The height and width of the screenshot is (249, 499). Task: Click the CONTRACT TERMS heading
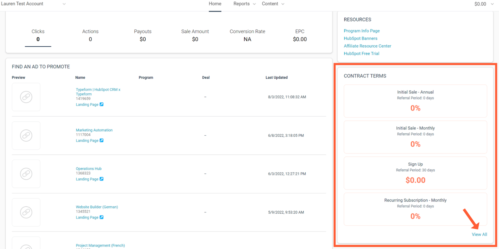click(x=365, y=76)
